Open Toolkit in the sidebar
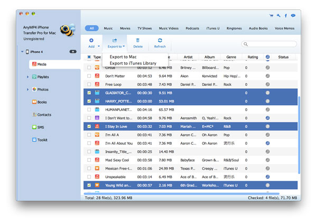 click(x=42, y=140)
